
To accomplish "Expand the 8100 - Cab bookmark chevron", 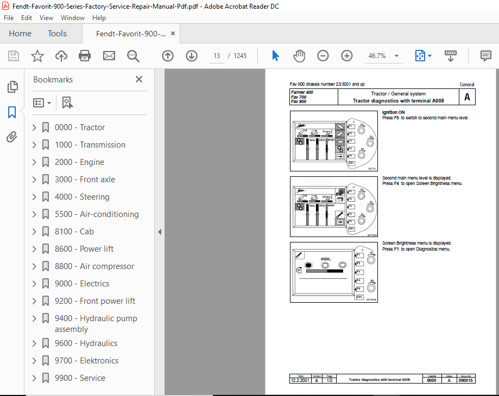I will 34,232.
